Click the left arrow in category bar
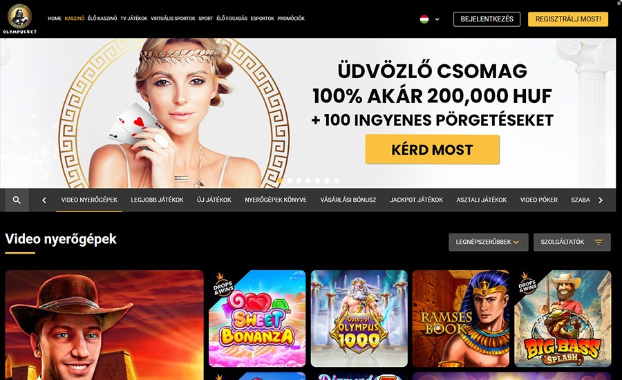Image resolution: width=622 pixels, height=380 pixels. [x=44, y=200]
